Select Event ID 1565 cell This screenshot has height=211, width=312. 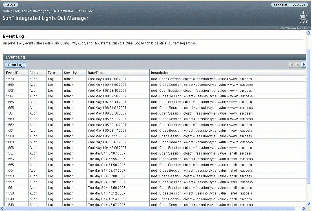coord(16,108)
